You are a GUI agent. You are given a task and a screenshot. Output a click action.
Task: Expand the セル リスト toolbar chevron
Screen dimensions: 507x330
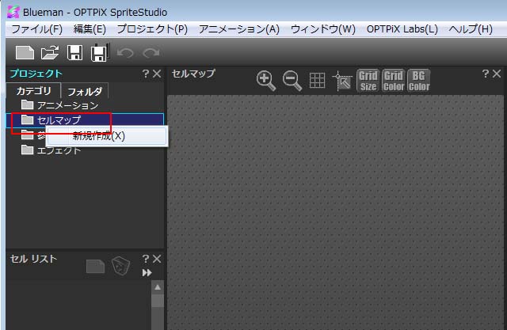(147, 273)
